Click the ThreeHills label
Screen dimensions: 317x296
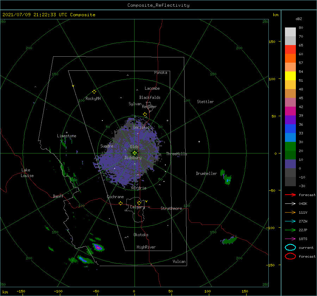[x=177, y=154]
